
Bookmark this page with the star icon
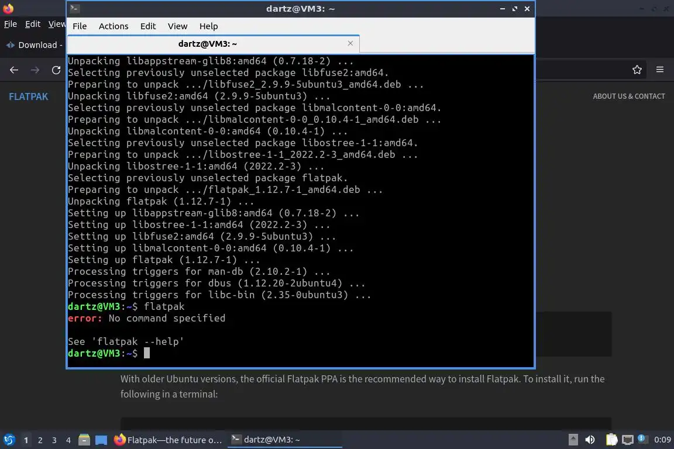637,70
